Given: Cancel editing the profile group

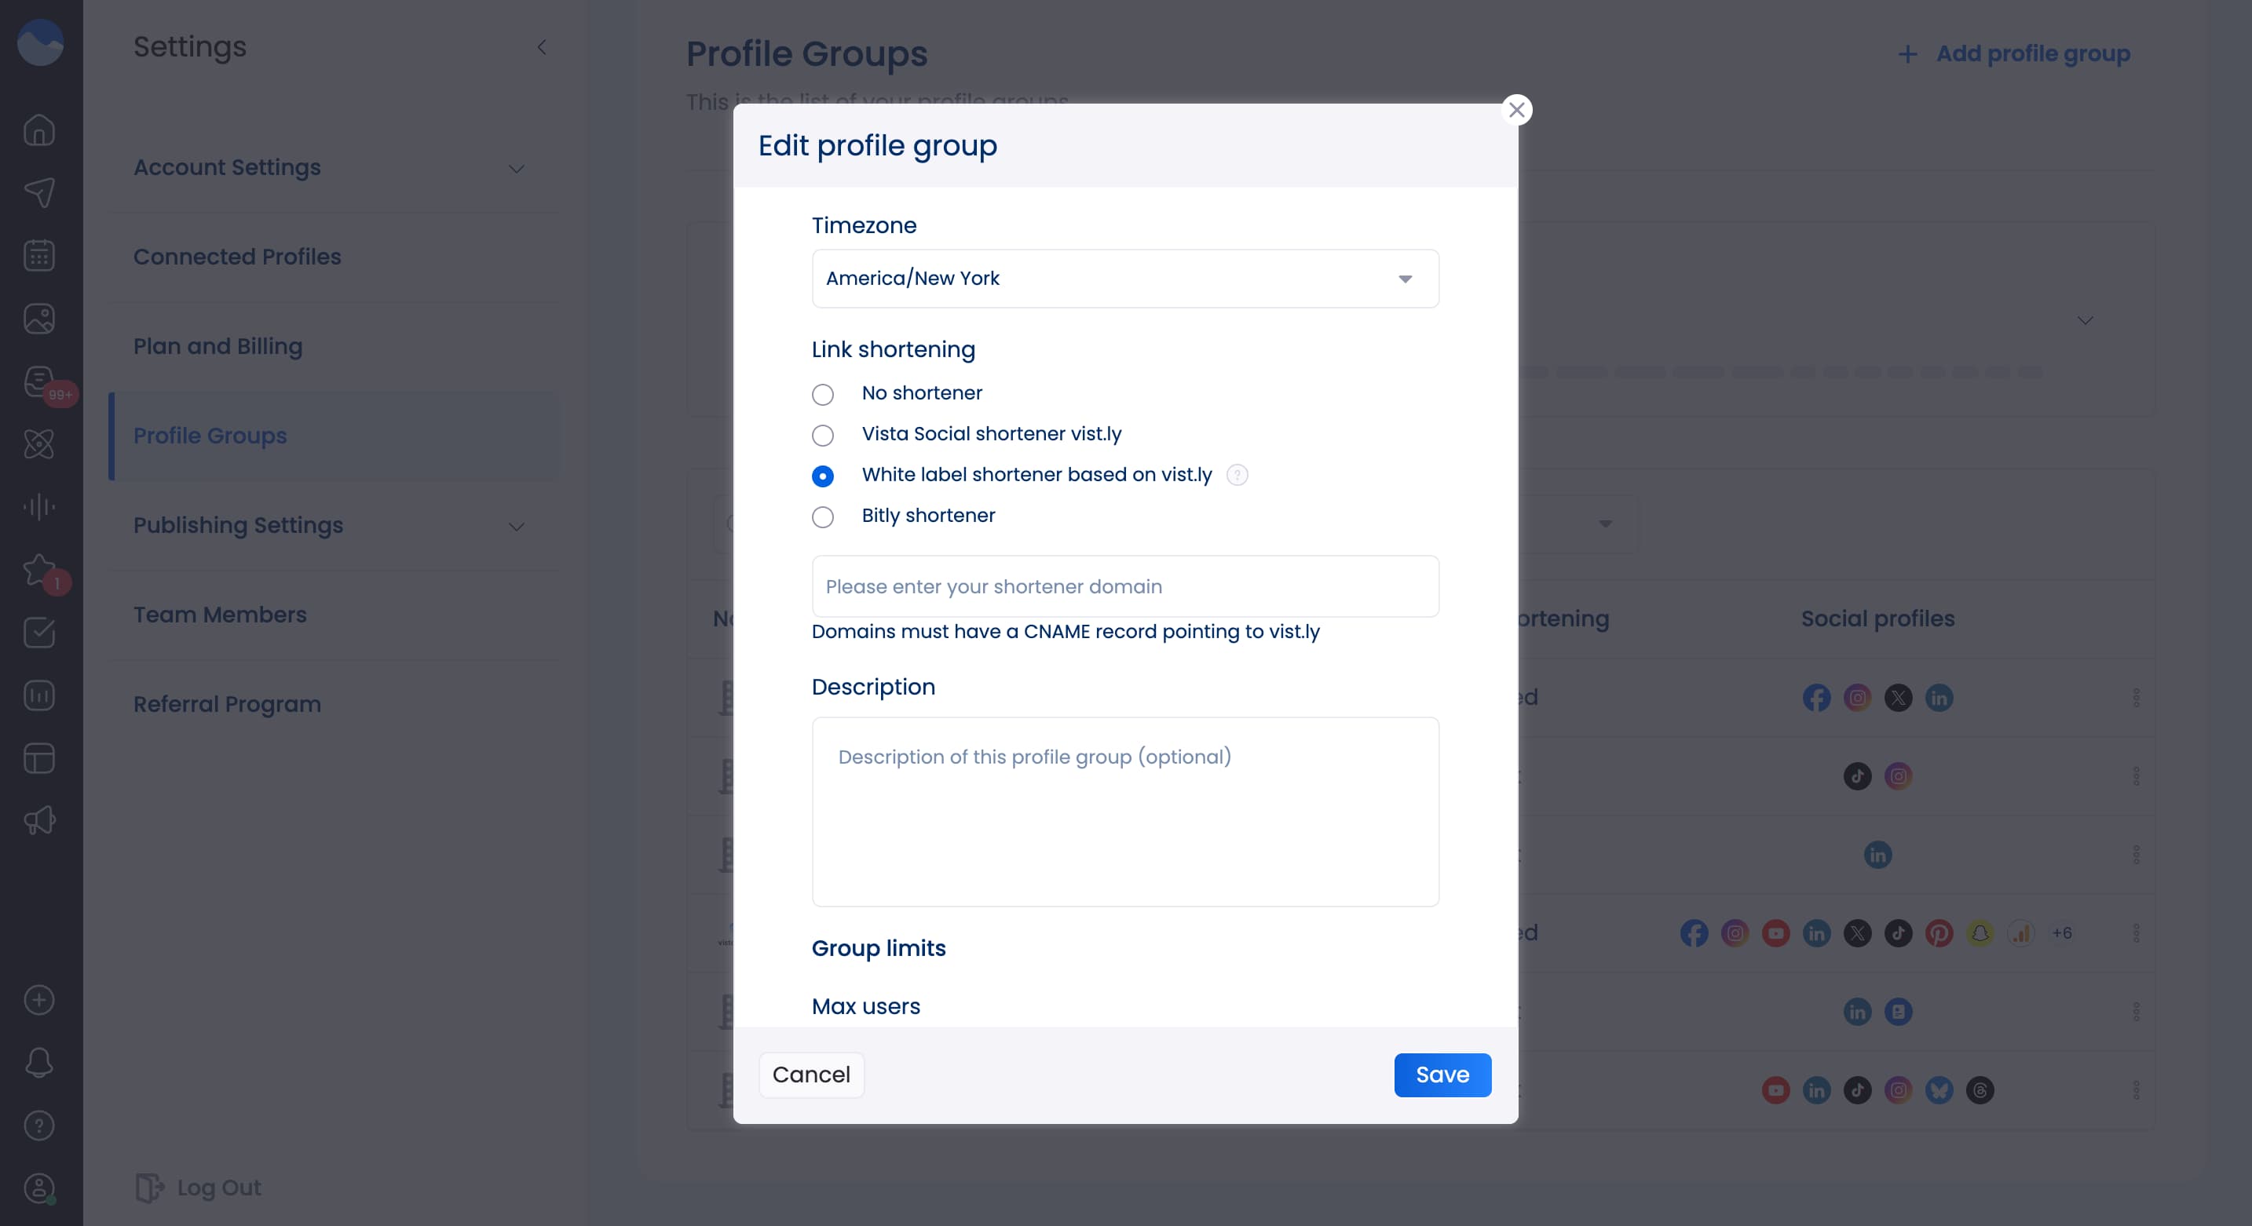Looking at the screenshot, I should click(x=811, y=1074).
